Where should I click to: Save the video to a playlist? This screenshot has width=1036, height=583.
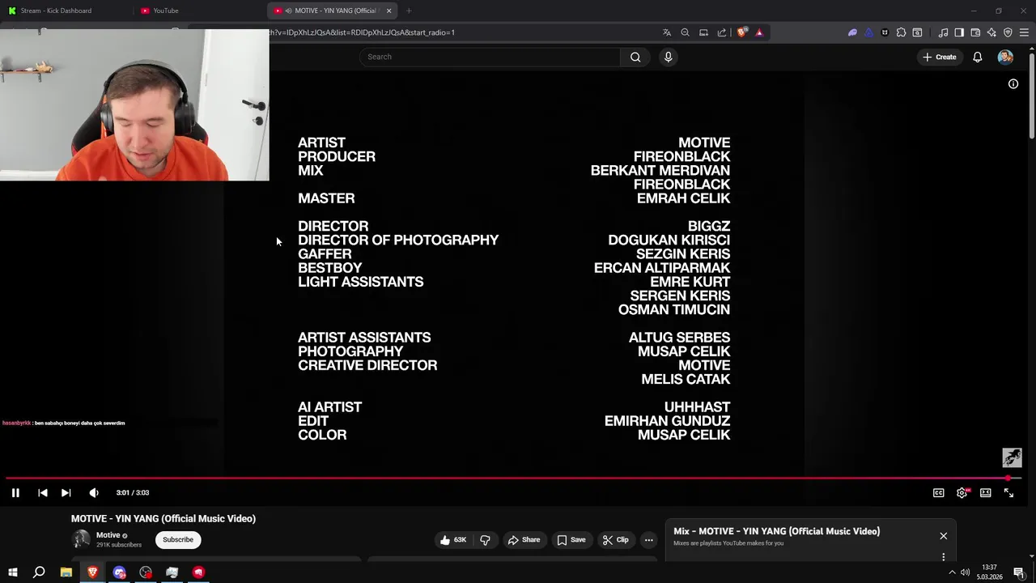pos(571,540)
